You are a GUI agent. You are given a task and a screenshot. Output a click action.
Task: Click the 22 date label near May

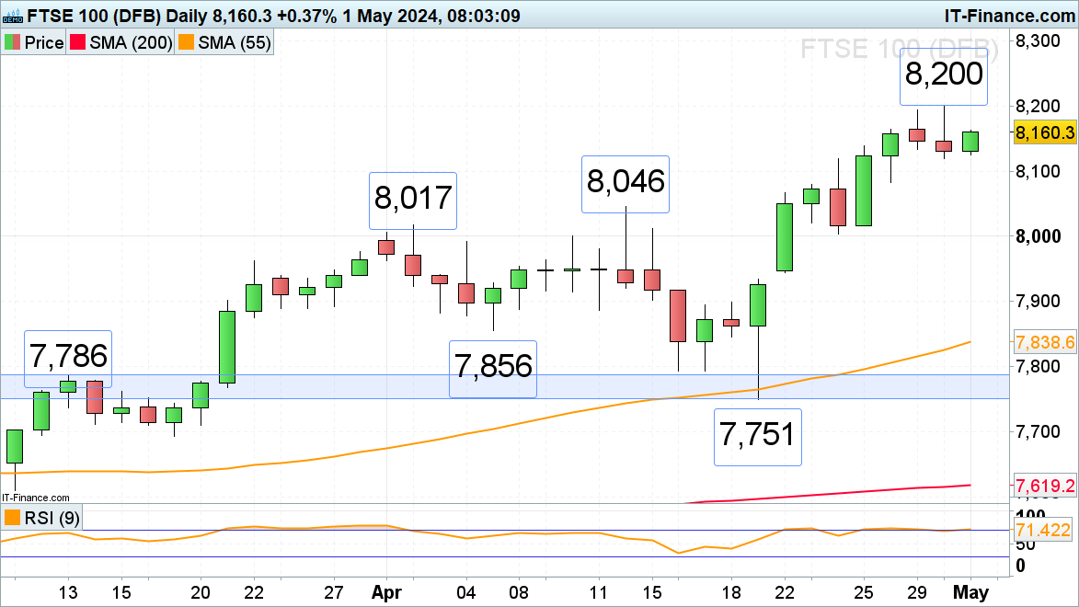click(785, 592)
